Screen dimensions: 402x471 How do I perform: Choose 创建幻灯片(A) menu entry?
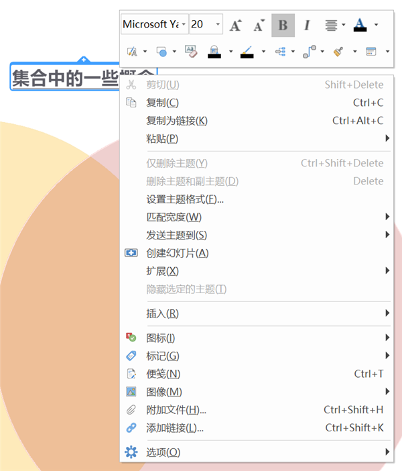tap(257, 253)
